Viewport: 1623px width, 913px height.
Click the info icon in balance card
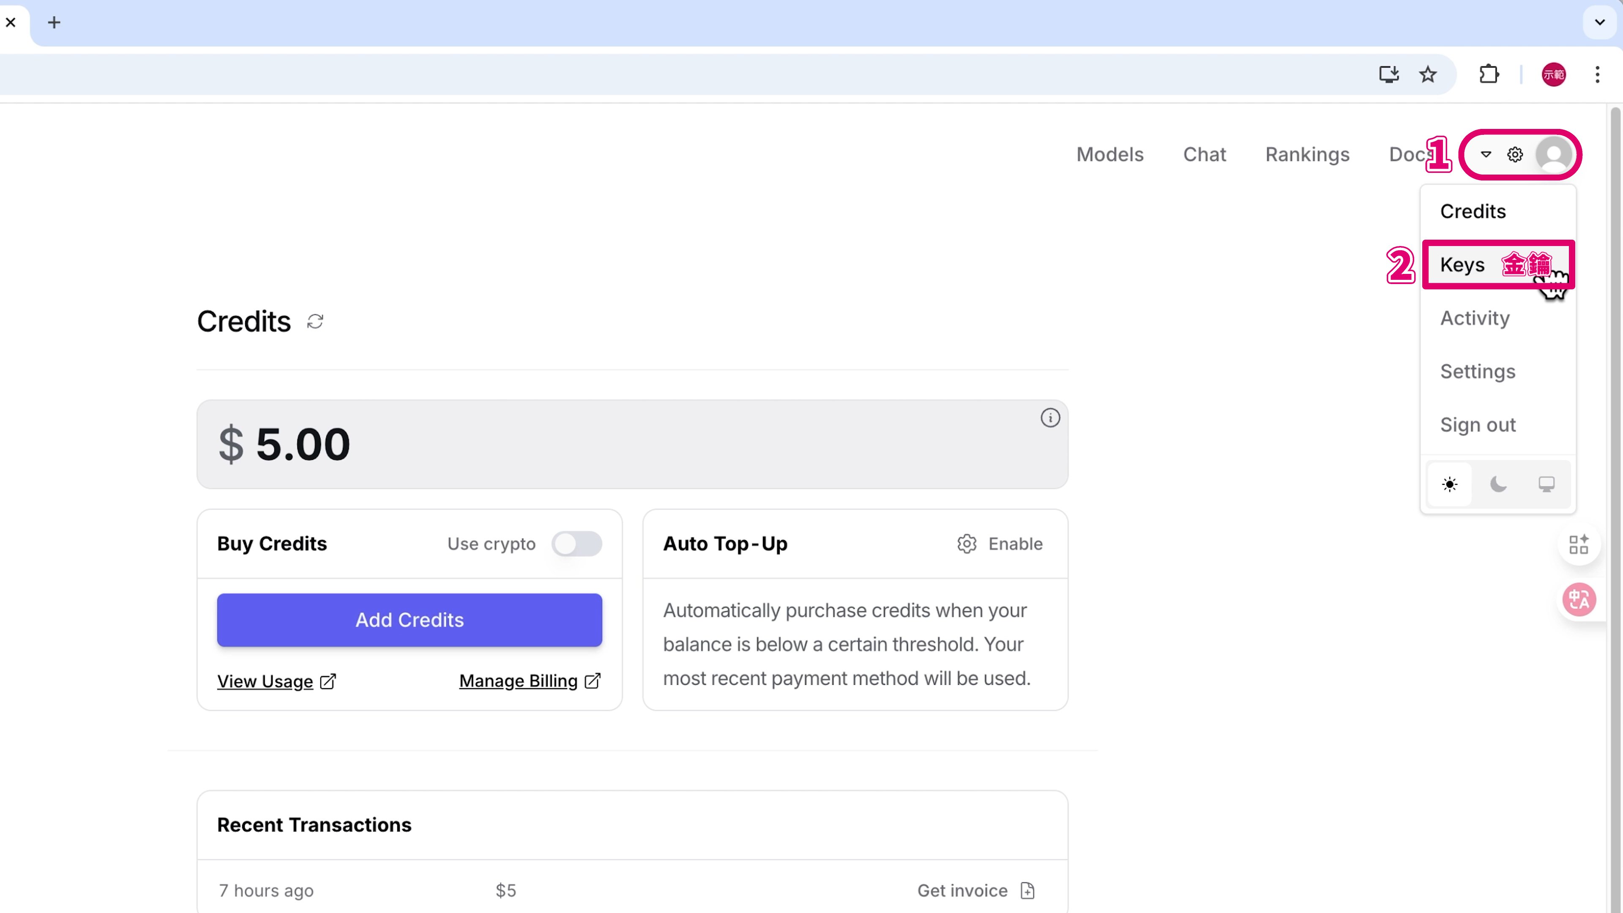click(x=1049, y=418)
